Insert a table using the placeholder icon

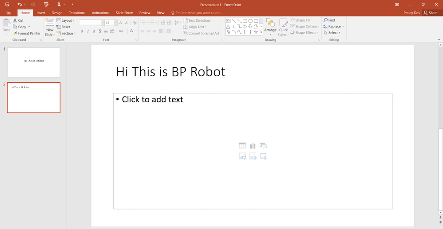coord(242,146)
